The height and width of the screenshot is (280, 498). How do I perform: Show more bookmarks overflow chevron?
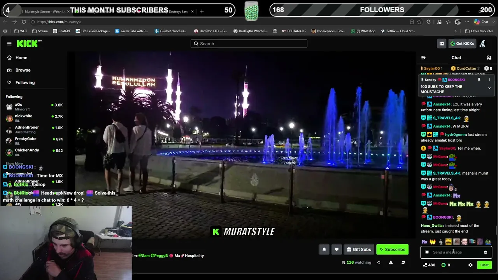(x=456, y=31)
